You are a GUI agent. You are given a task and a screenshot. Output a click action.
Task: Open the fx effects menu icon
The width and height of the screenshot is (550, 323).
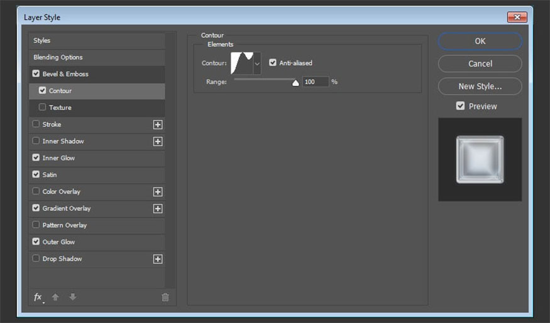tap(38, 297)
